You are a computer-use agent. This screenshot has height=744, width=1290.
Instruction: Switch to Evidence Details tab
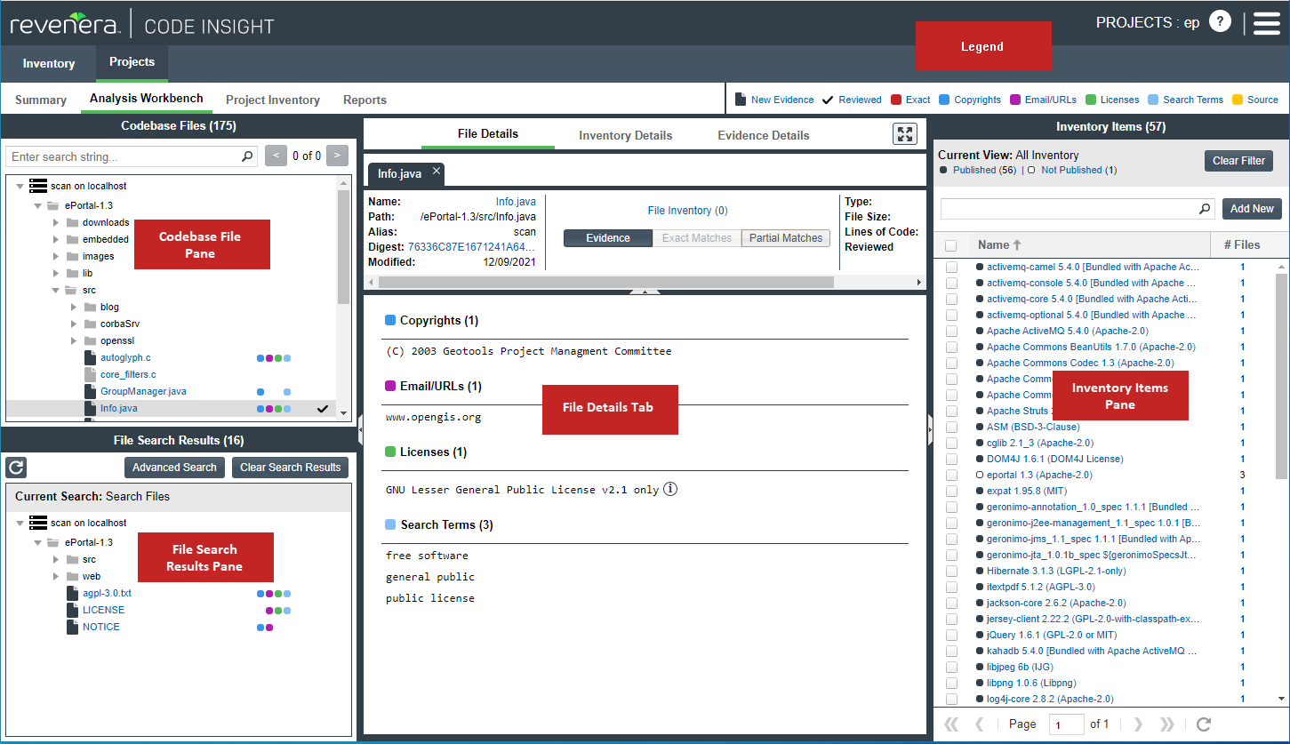coord(764,135)
